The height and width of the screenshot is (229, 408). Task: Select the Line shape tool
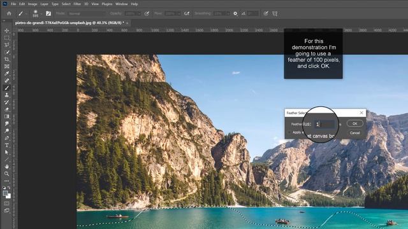(7, 160)
